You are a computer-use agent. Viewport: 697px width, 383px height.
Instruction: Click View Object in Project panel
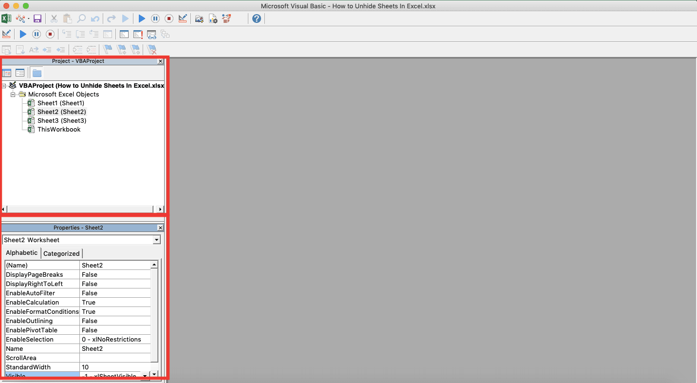(20, 73)
